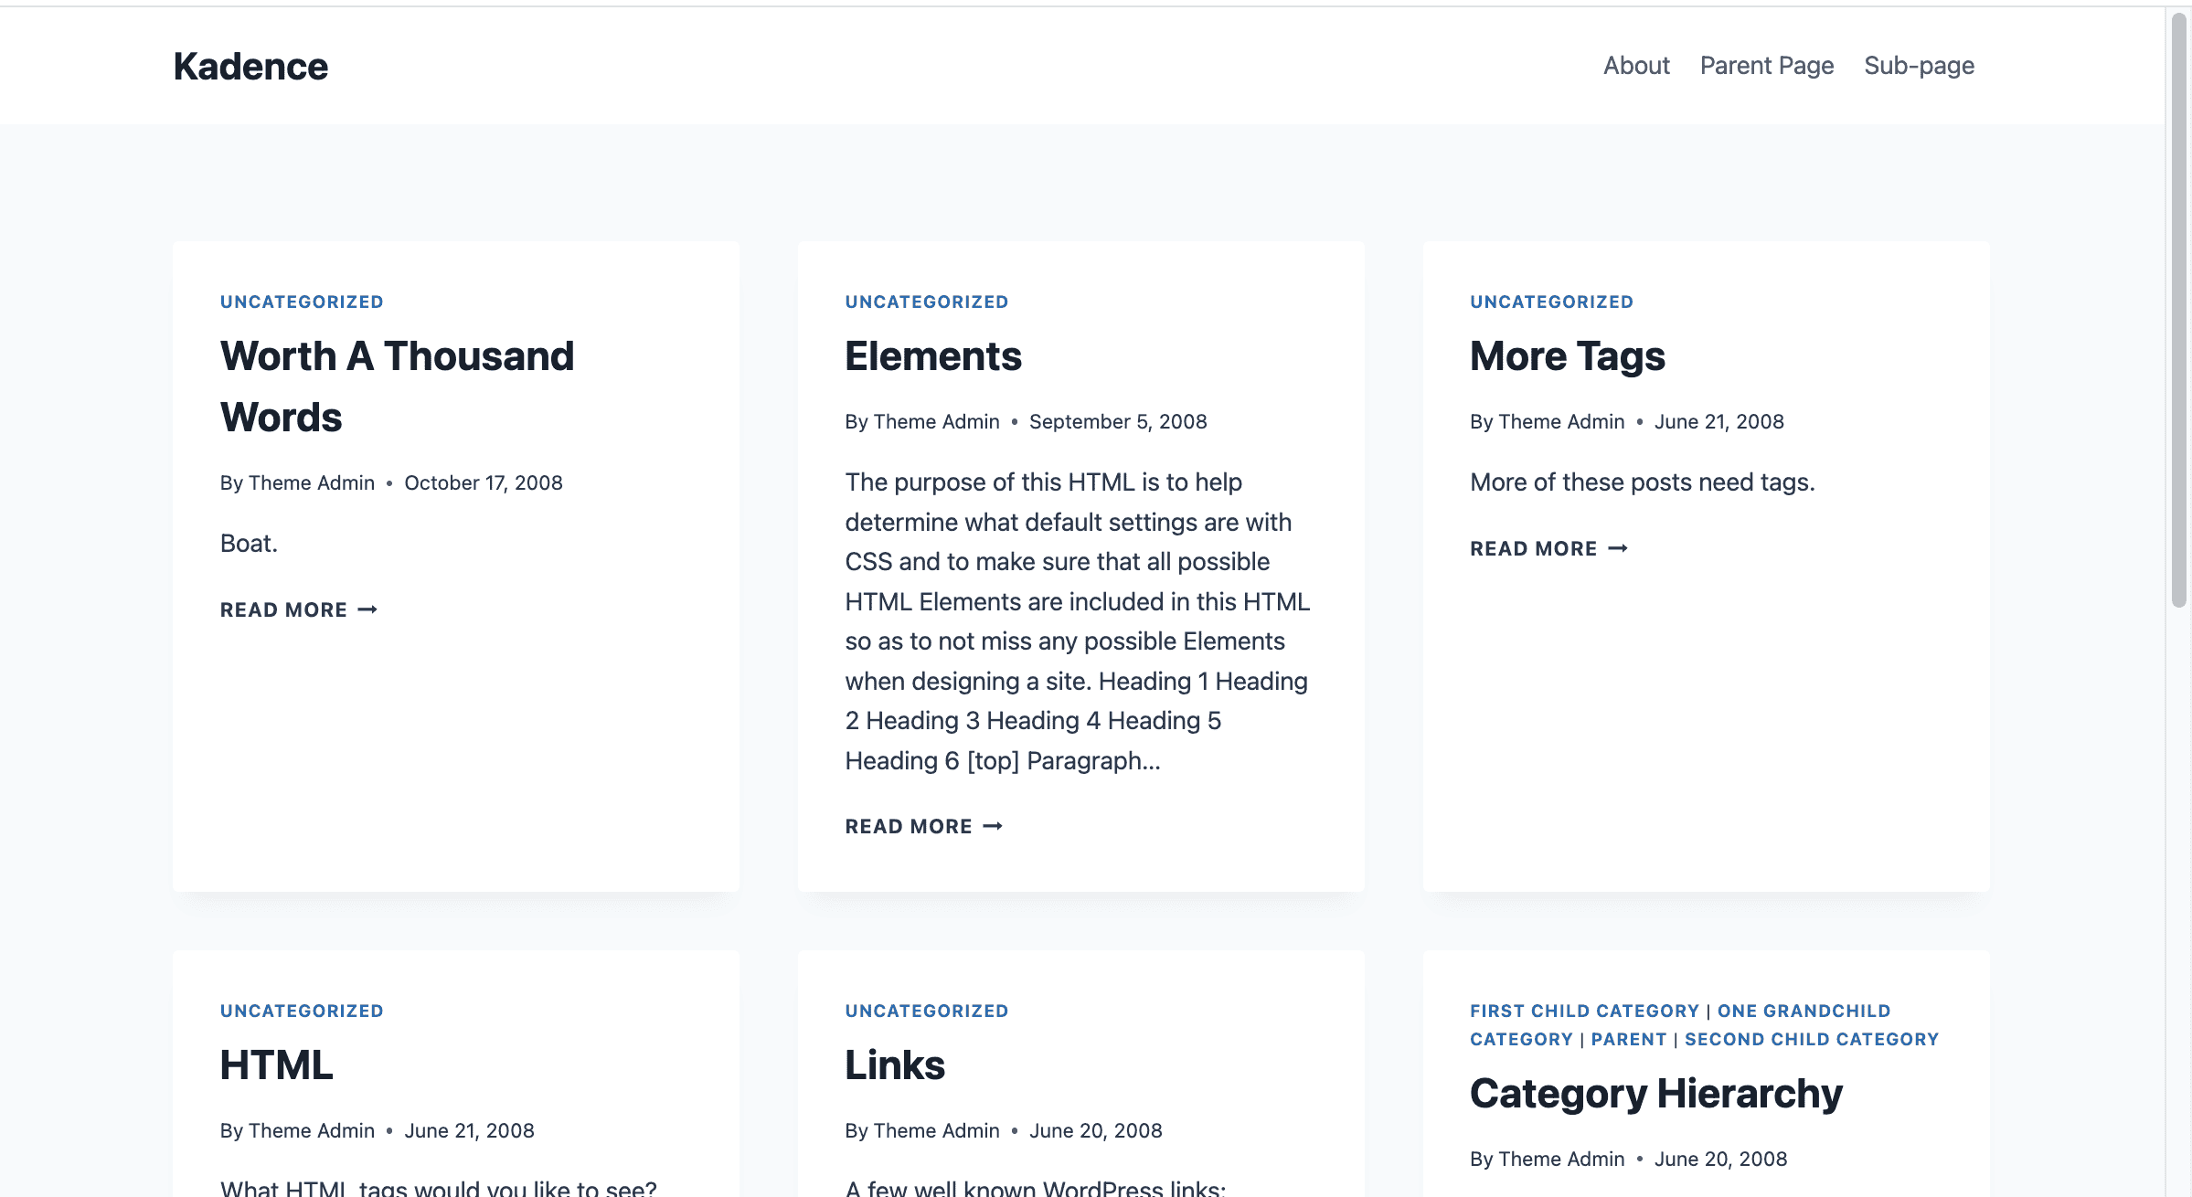
Task: Click the Uncategorized category above More Tags
Action: [x=1551, y=302]
